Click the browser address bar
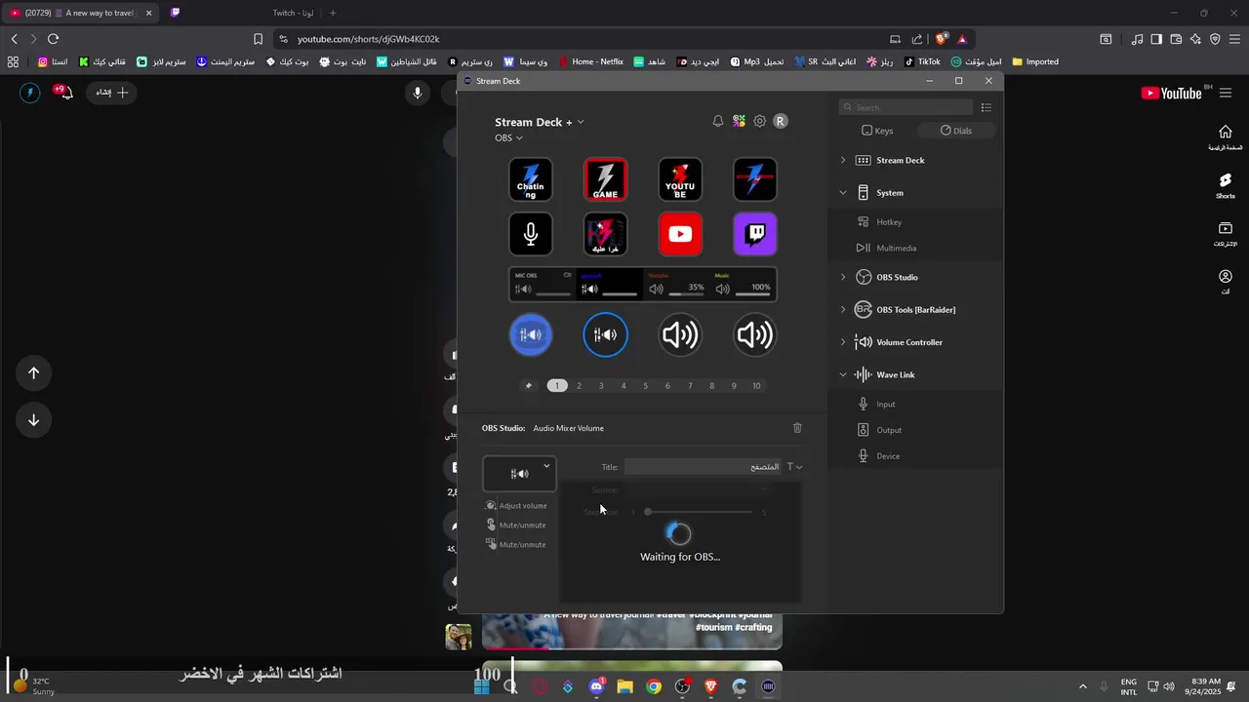Viewport: 1249px width, 702px height. tap(576, 39)
